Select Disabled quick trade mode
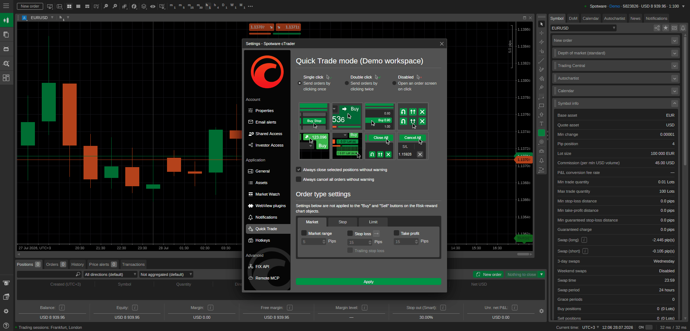The width and height of the screenshot is (690, 331). point(394,83)
